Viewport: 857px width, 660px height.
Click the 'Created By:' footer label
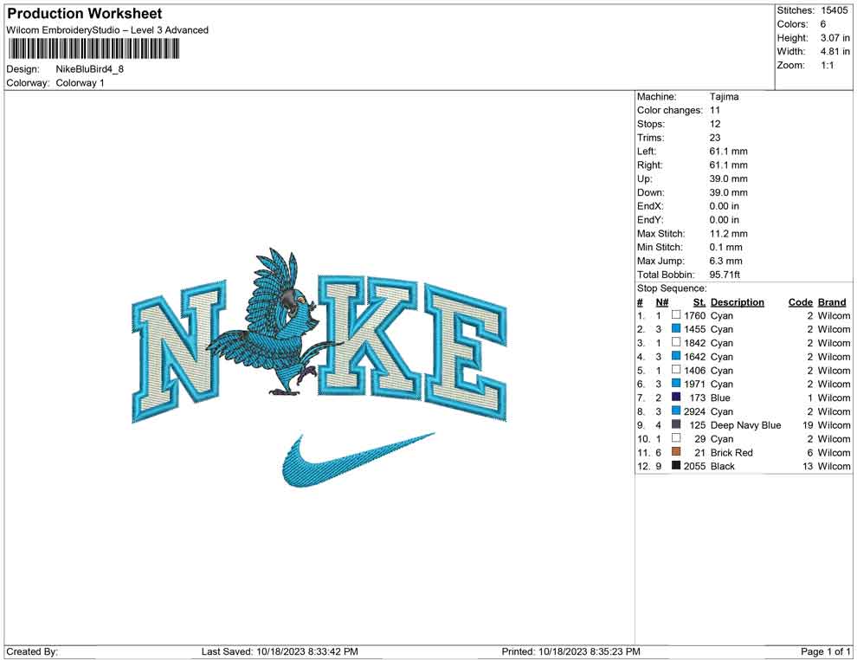tap(32, 651)
